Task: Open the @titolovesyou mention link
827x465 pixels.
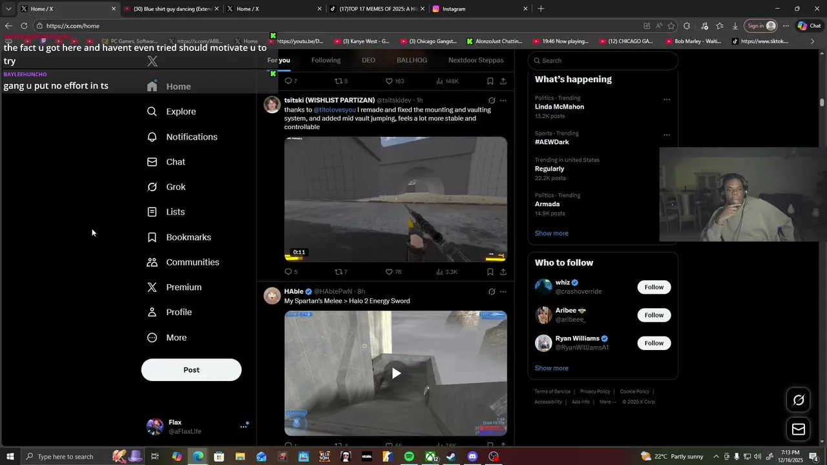Action: [x=335, y=110]
